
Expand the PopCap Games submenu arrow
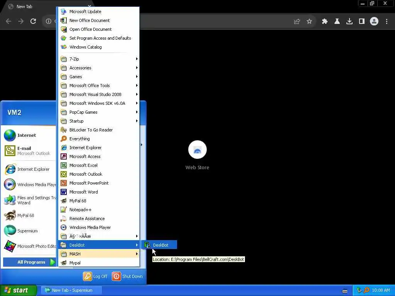[x=137, y=112]
